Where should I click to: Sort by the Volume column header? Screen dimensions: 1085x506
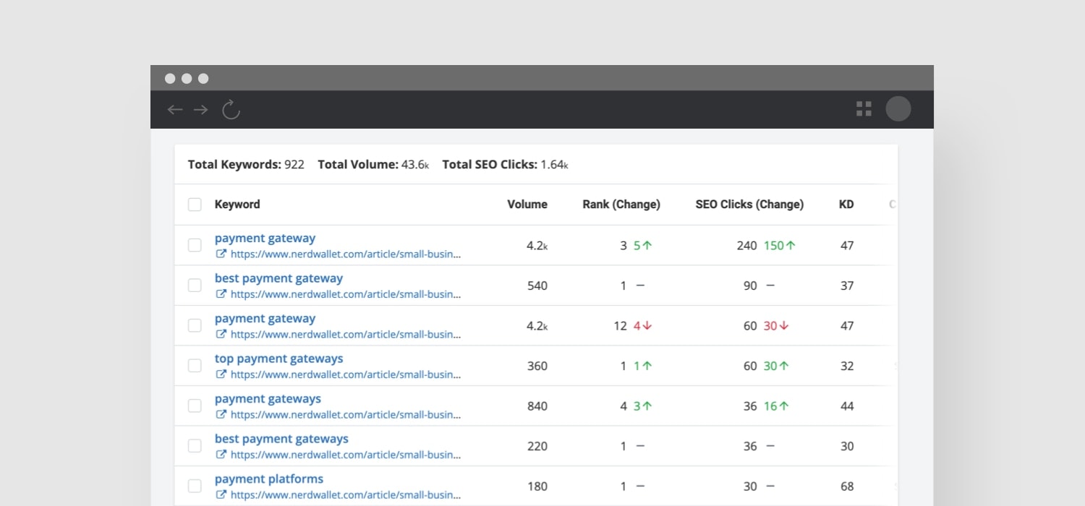tap(527, 205)
